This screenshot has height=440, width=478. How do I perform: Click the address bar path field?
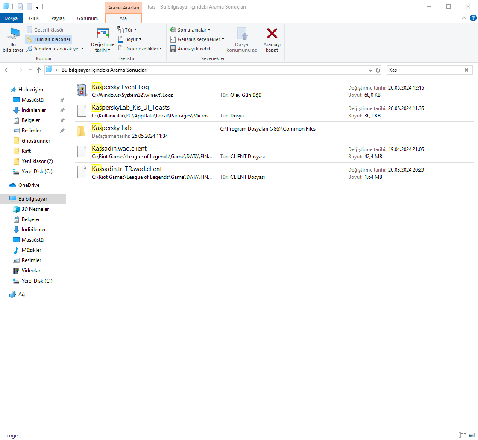[209, 70]
